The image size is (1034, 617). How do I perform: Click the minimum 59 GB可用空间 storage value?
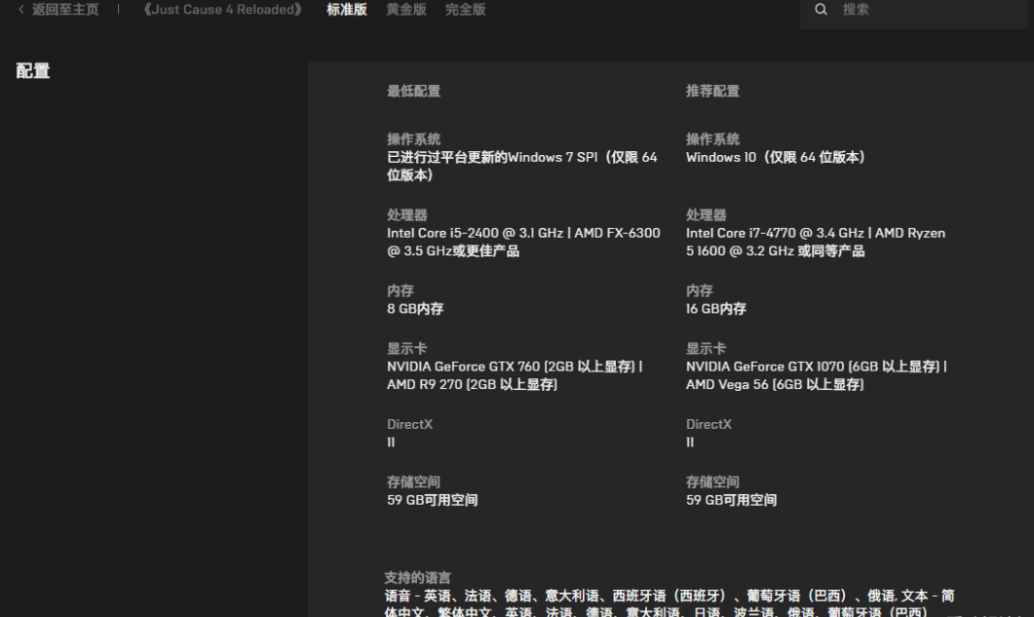pos(433,500)
